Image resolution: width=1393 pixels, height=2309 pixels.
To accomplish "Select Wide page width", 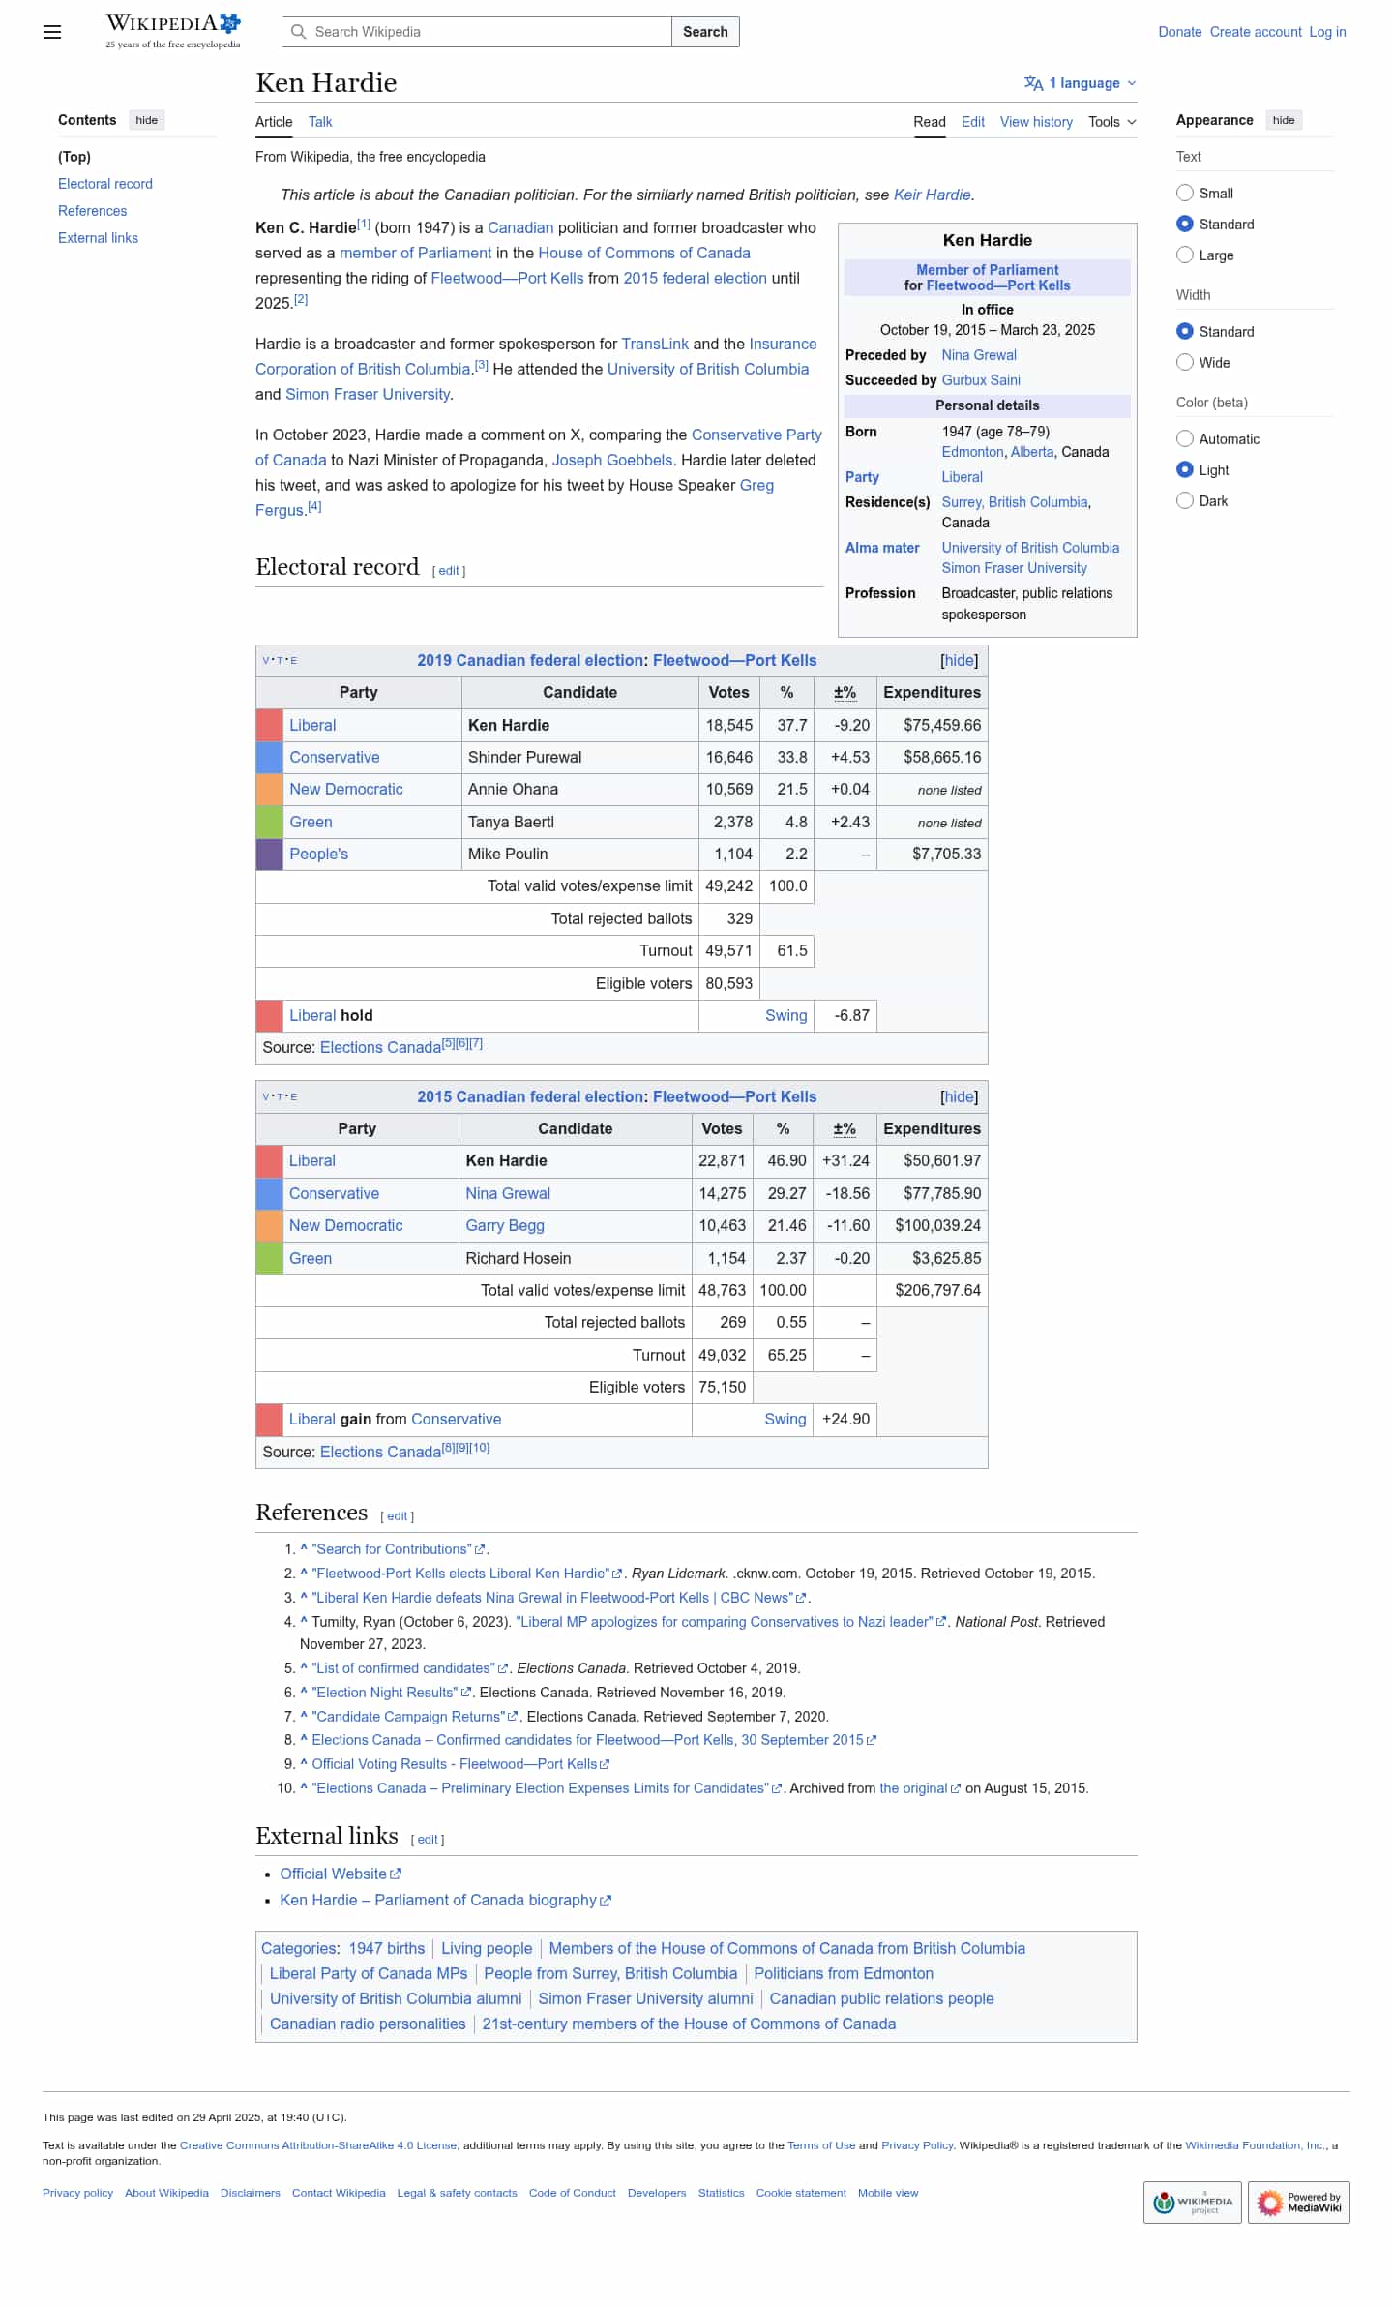I will [1185, 362].
